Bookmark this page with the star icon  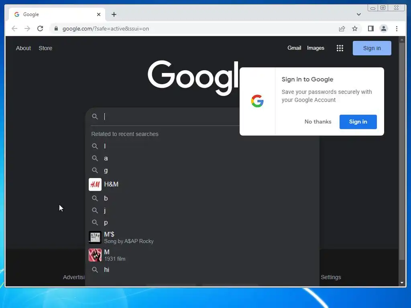click(x=355, y=28)
